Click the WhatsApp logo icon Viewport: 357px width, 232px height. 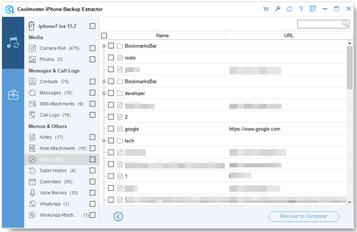32,204
